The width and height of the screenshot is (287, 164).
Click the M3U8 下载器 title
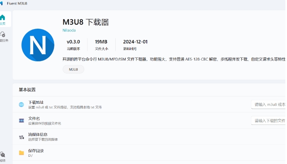(86, 22)
